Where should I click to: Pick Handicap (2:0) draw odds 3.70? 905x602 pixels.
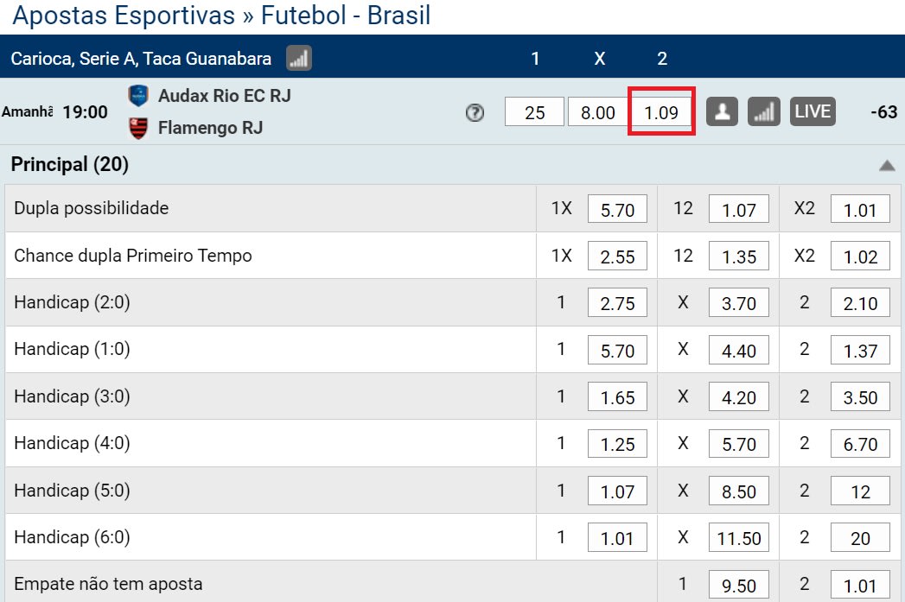[x=739, y=303]
